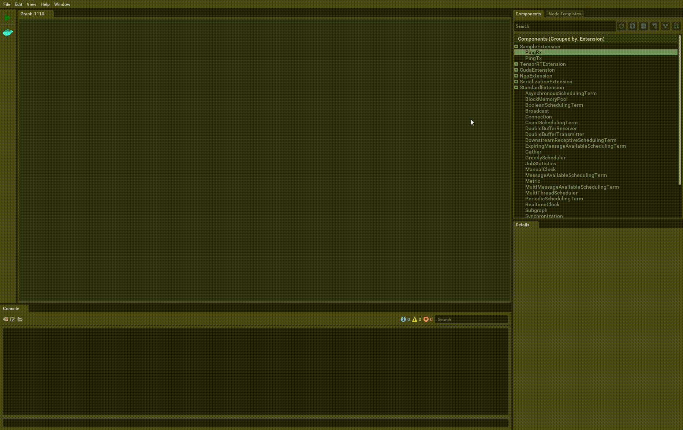Click the expand-all plus icon in Components
Screen dimensions: 683x430
632,26
